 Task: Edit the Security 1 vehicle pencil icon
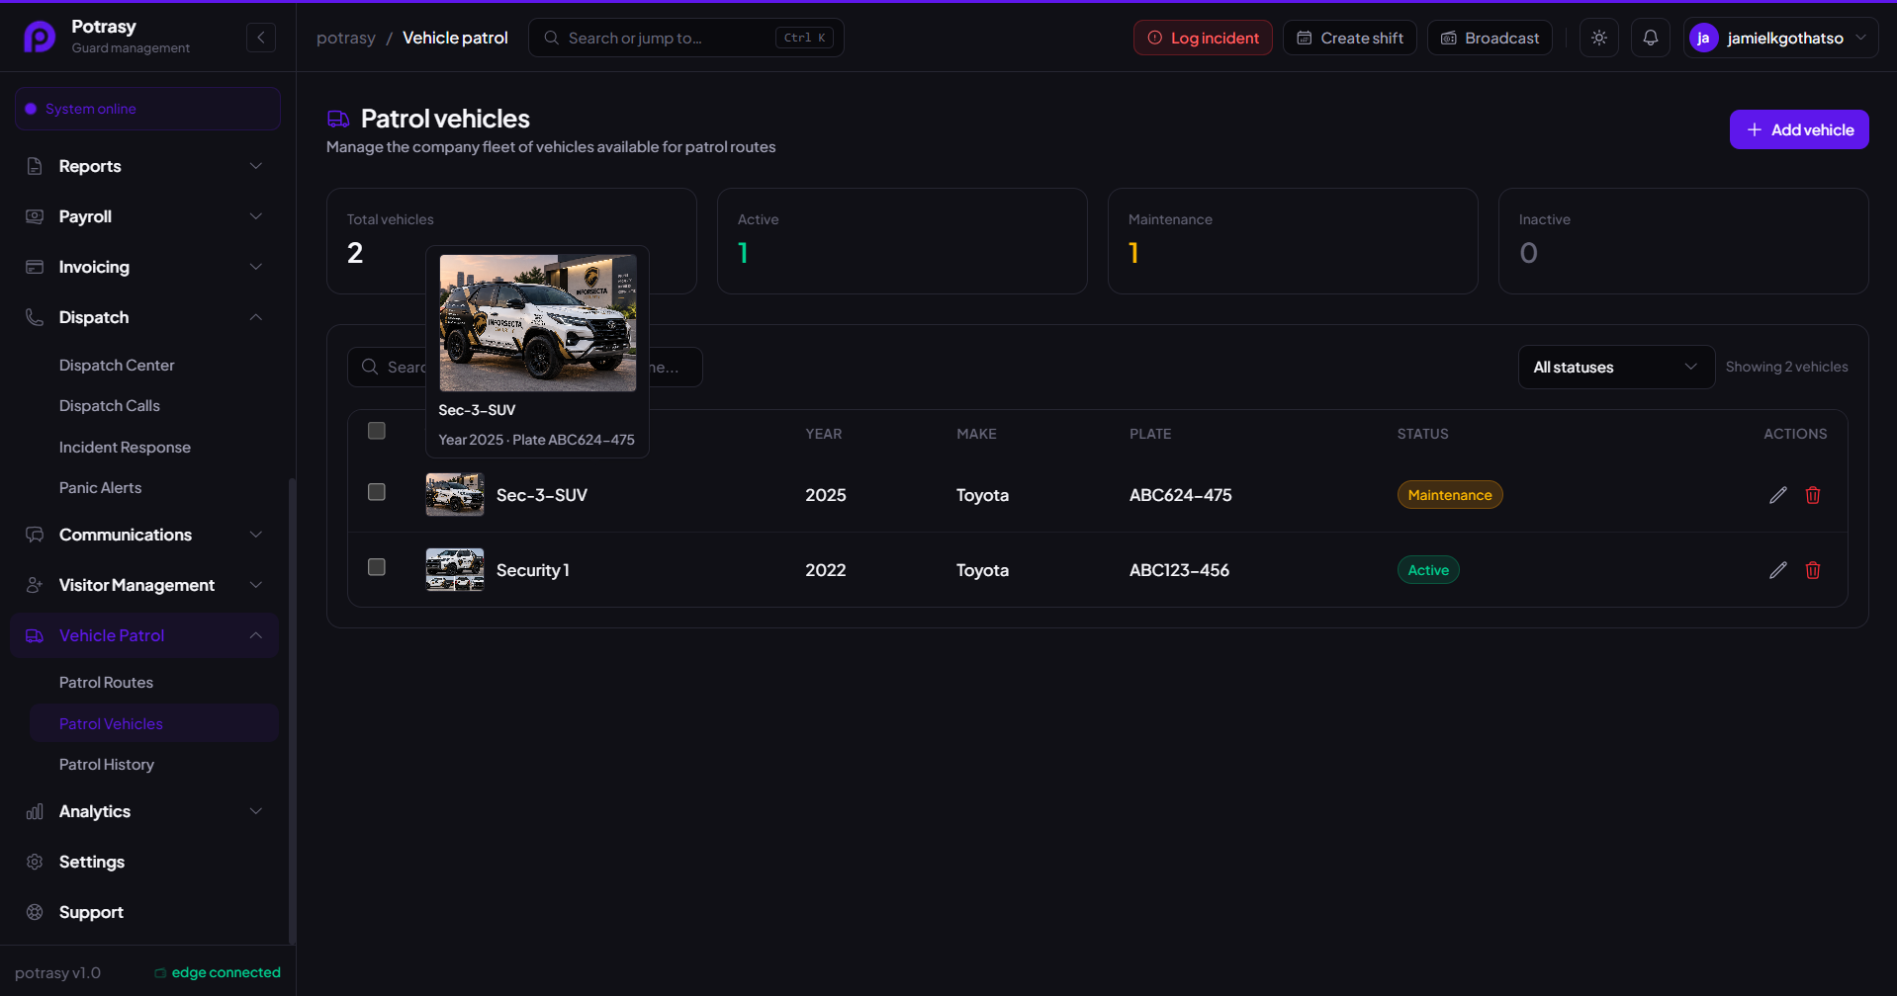click(x=1777, y=570)
